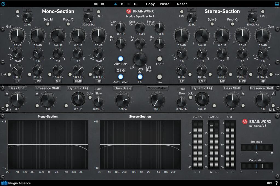Click the Copy button
Image resolution: width=280 pixels, height=186 pixels.
[150, 4]
